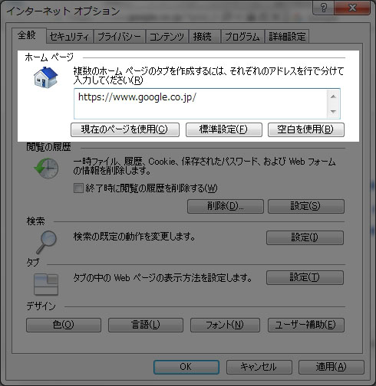Click the browsing history clock icon

coord(46,168)
